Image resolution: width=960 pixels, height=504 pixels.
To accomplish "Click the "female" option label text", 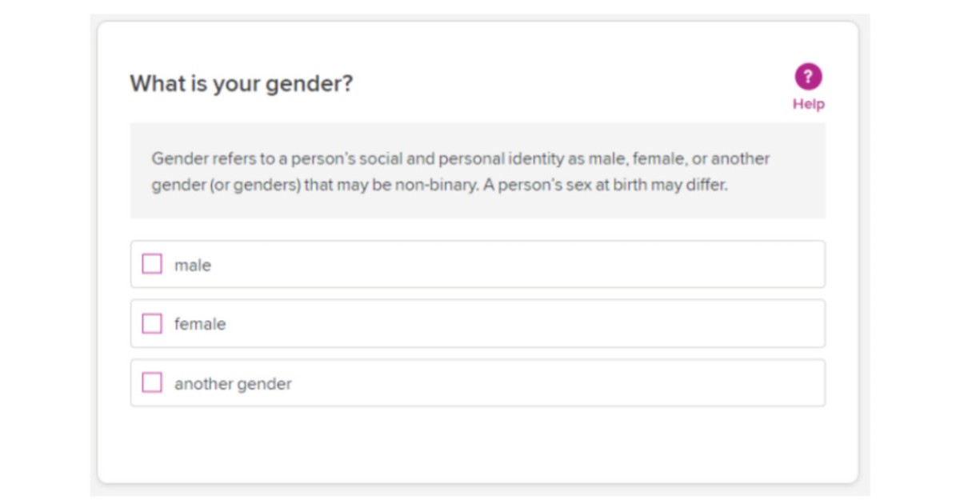I will (x=200, y=323).
